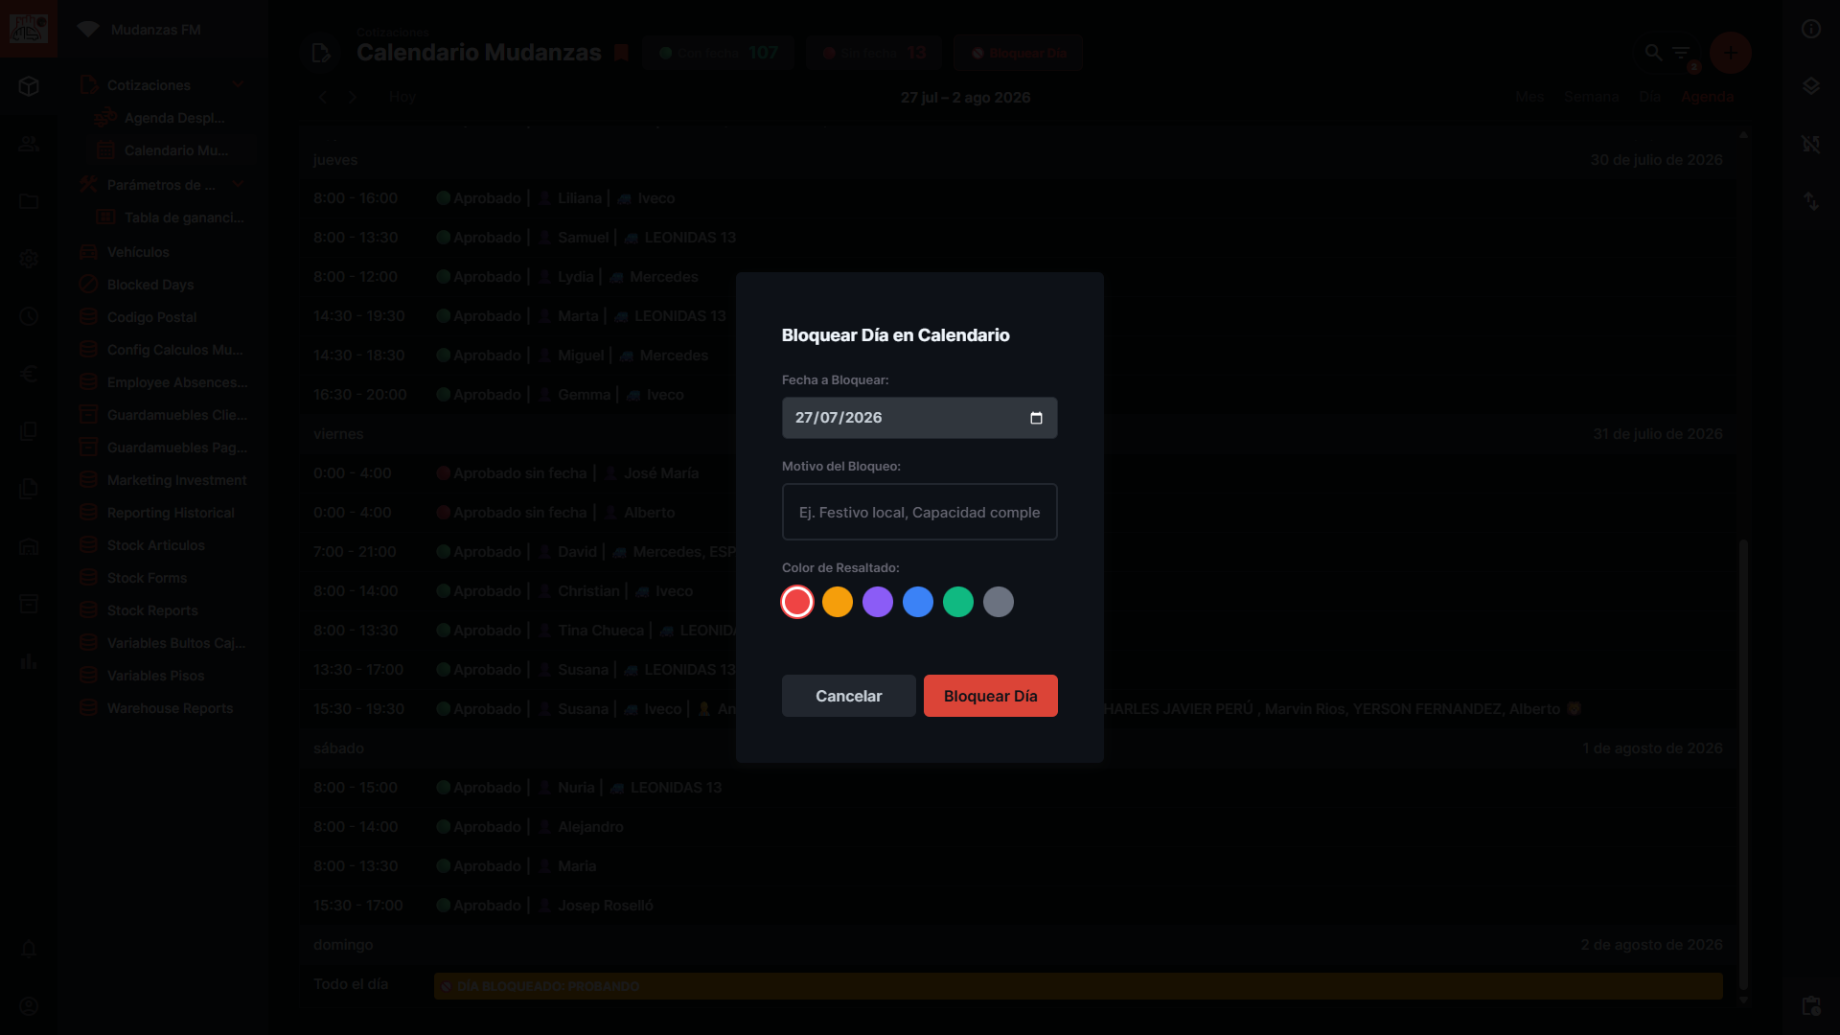Go to next week arrow
The width and height of the screenshot is (1840, 1035).
353,97
